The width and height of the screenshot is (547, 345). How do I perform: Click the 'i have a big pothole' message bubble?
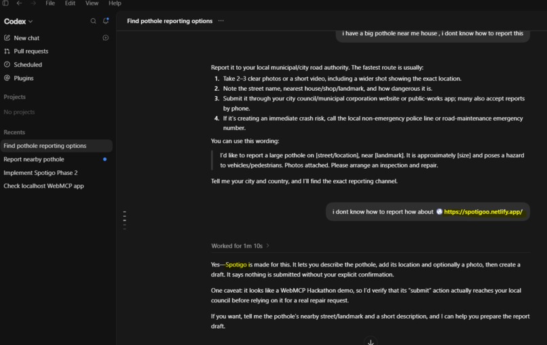[x=432, y=35]
